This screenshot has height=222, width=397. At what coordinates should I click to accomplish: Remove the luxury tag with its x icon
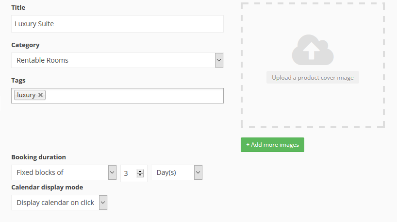pyautogui.click(x=40, y=95)
